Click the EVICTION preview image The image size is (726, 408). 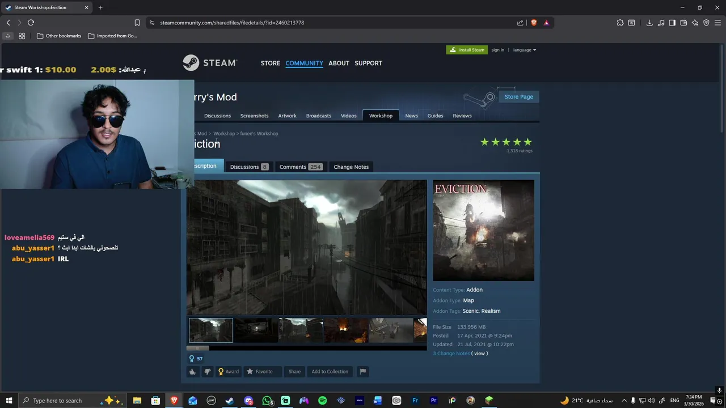(x=483, y=230)
